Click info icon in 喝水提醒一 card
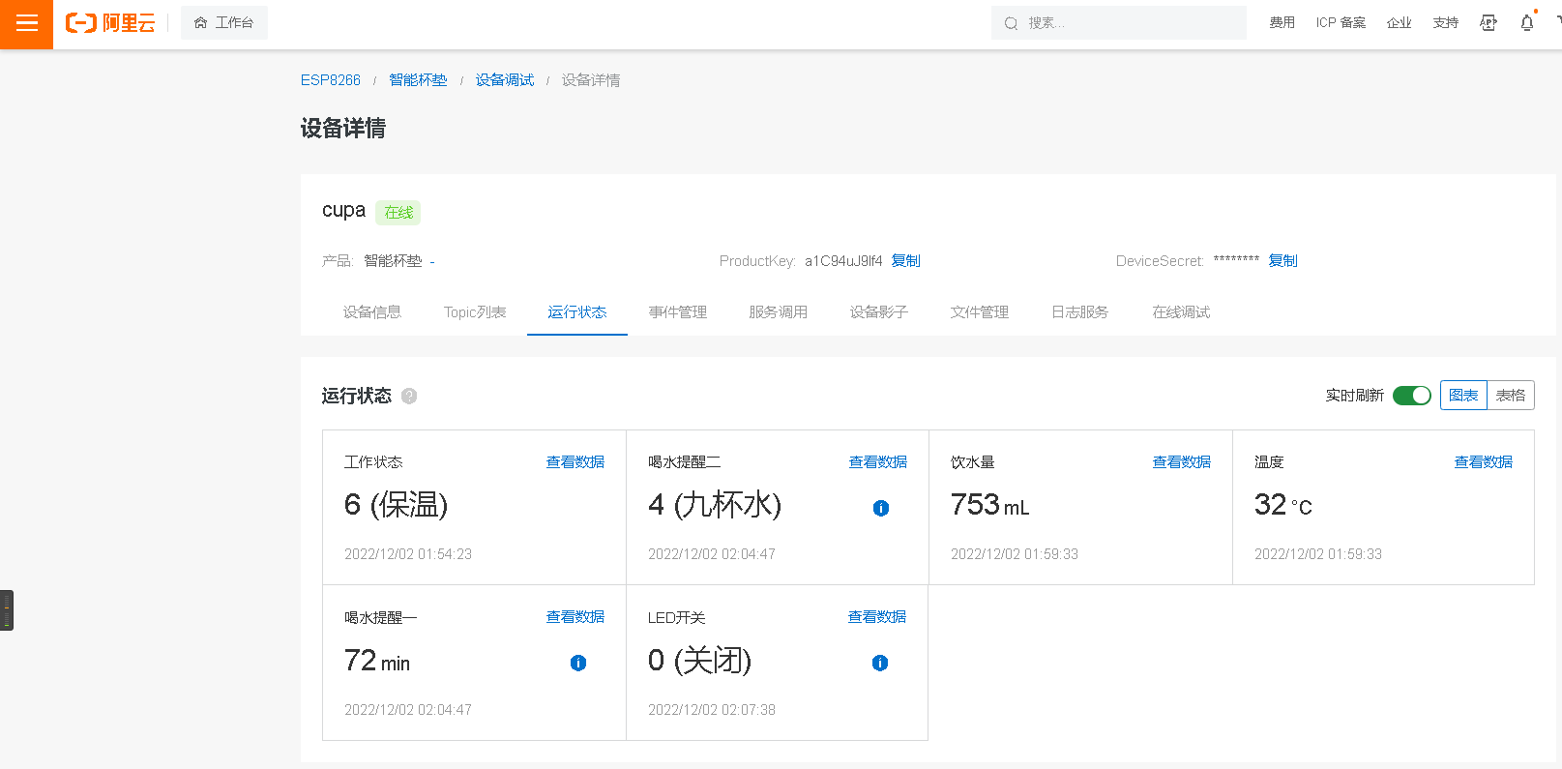Image resolution: width=1562 pixels, height=769 pixels. pos(578,663)
